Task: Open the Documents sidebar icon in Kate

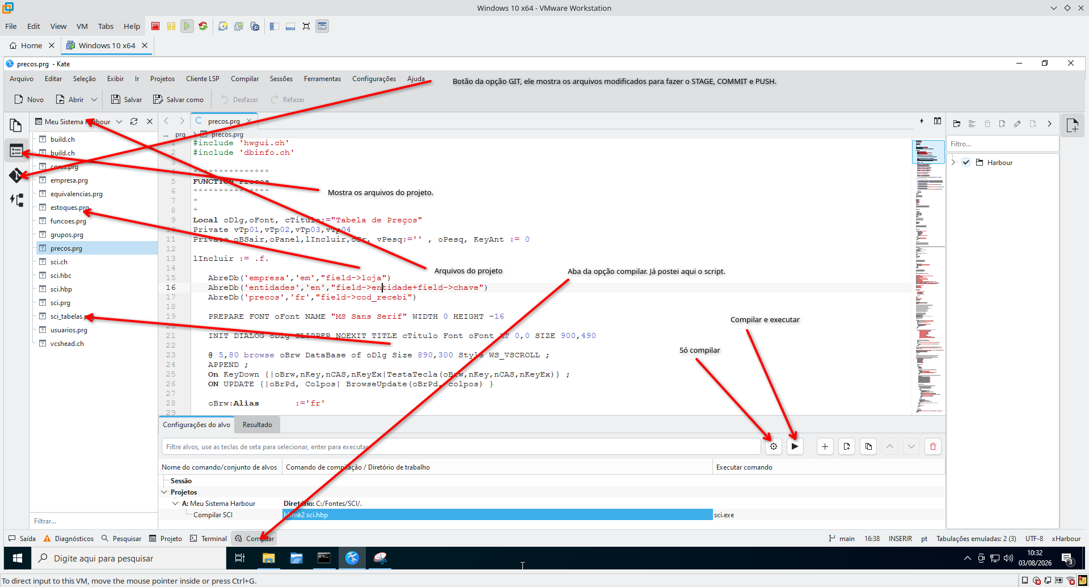Action: click(x=16, y=125)
